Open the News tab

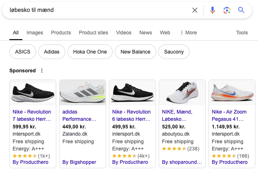(x=146, y=33)
